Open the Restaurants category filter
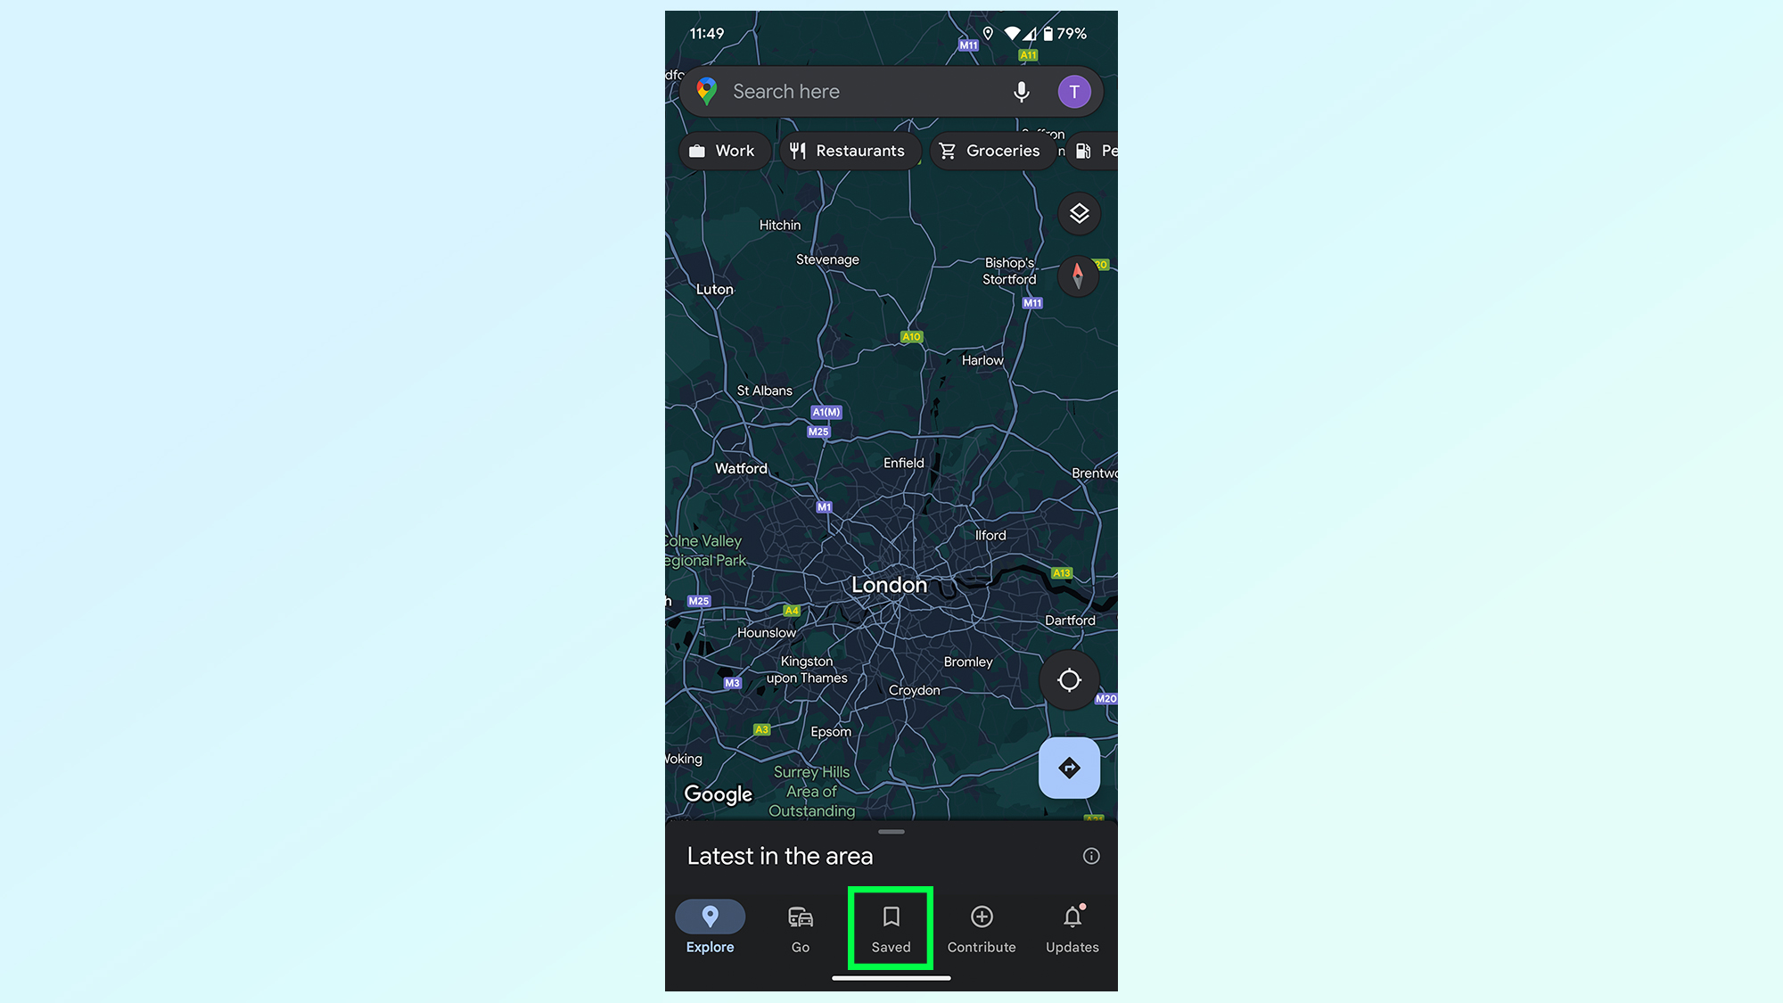 [848, 150]
